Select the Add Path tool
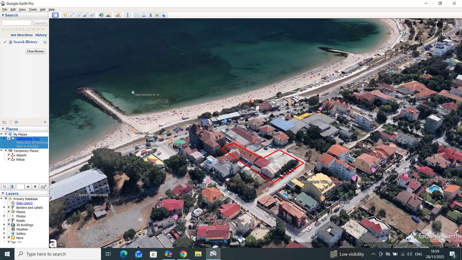 point(78,15)
